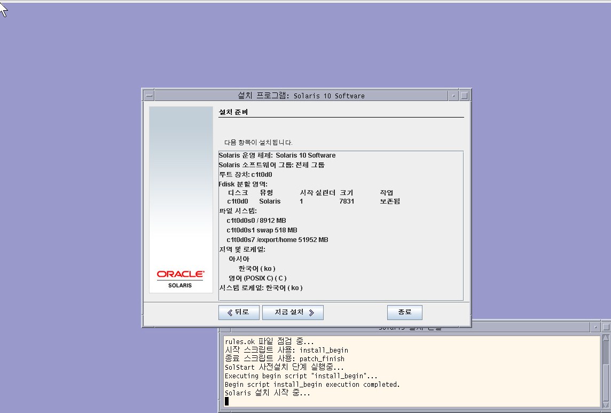Click the "디스크" column header
This screenshot has height=413, width=611.
[x=238, y=193]
